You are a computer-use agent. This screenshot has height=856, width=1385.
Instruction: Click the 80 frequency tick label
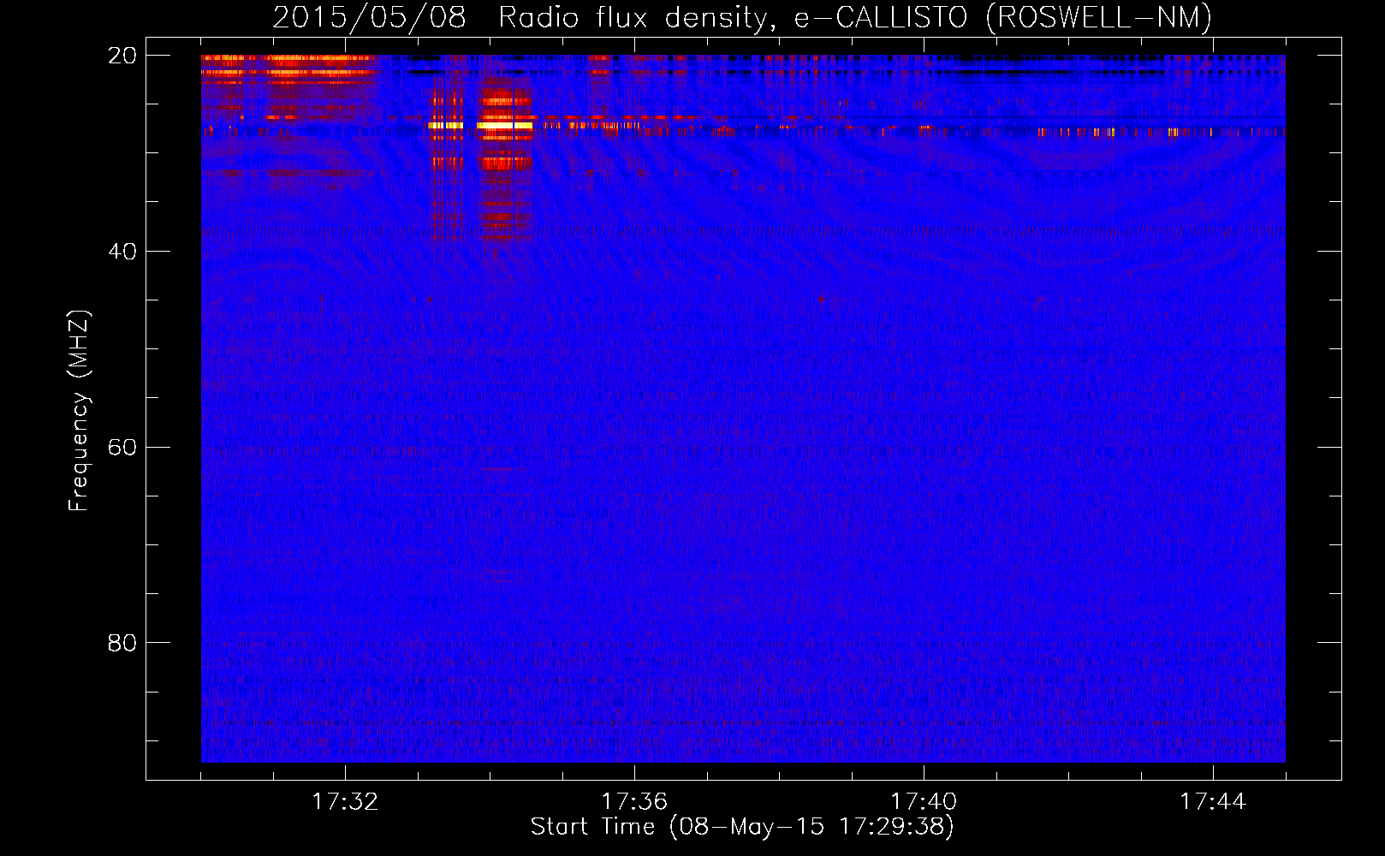click(x=122, y=643)
